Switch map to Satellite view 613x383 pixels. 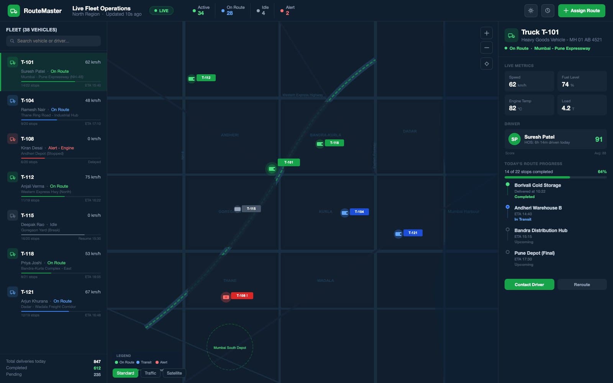(x=174, y=373)
